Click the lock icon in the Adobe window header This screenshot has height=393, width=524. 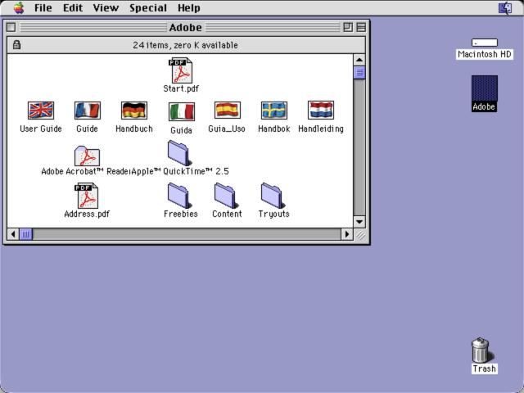(16, 45)
